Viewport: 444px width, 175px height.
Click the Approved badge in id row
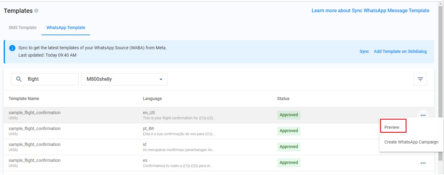(x=289, y=147)
